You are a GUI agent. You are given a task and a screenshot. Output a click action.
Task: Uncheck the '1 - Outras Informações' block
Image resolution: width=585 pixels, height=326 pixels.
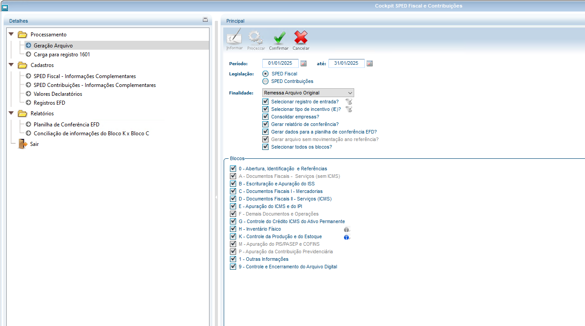233,259
